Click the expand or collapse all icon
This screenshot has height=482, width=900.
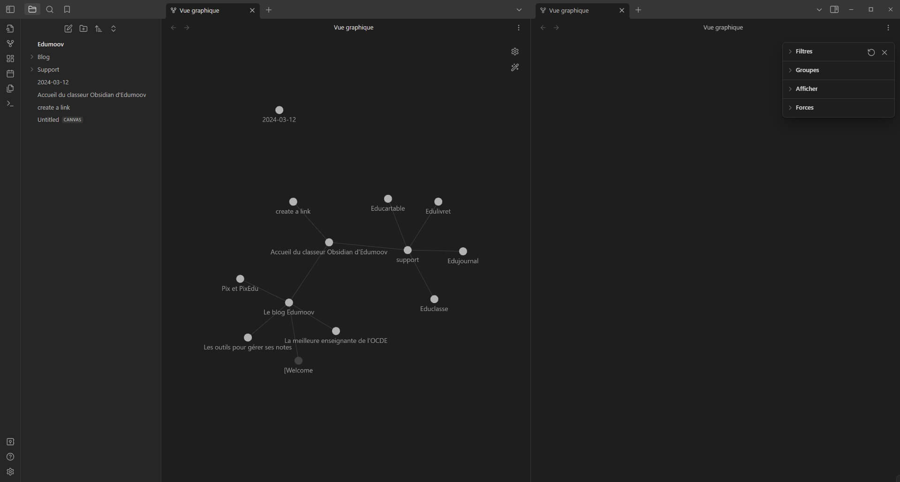coord(113,29)
